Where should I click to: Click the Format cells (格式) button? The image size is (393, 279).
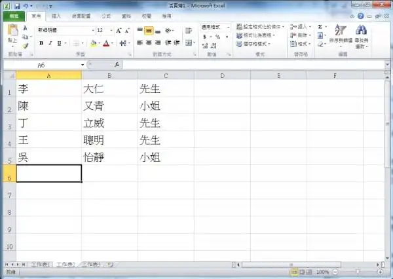click(x=301, y=44)
